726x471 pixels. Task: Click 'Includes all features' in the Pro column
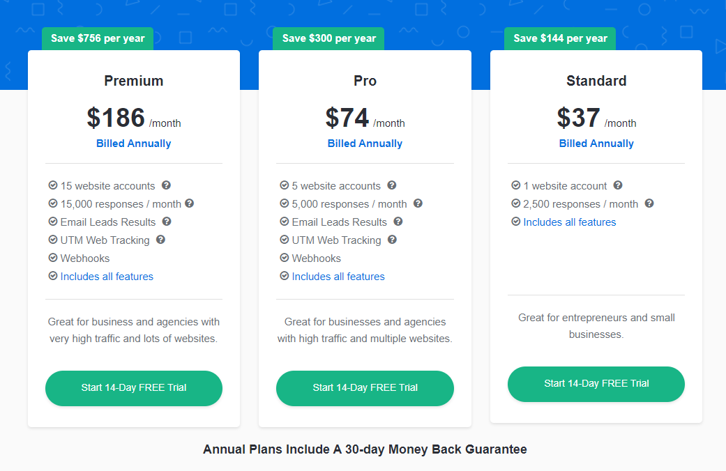tap(338, 276)
